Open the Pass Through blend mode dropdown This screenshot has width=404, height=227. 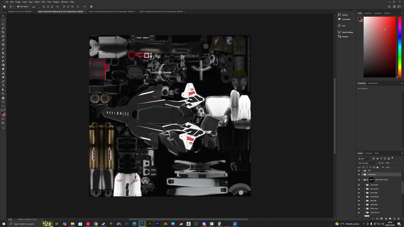click(367, 163)
